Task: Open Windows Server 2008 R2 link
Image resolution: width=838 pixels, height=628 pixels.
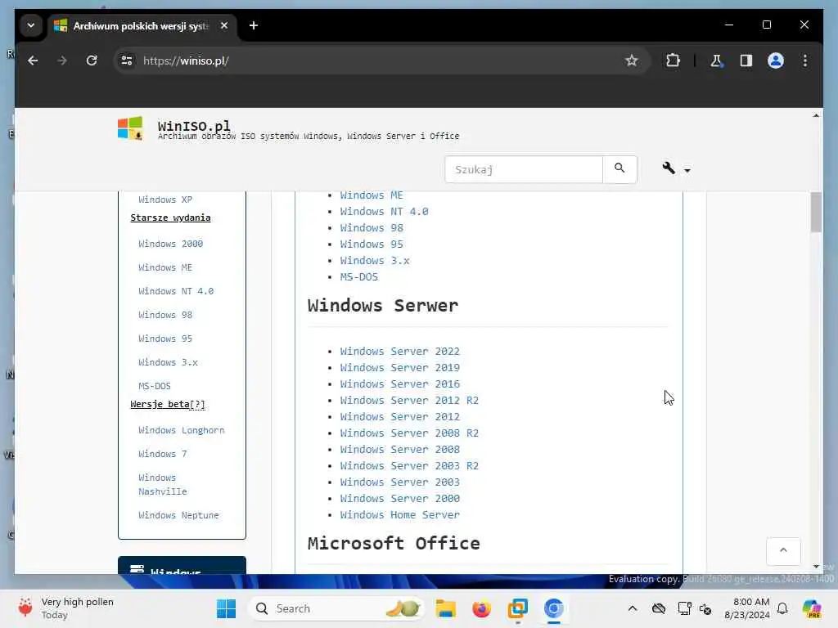Action: 409,433
